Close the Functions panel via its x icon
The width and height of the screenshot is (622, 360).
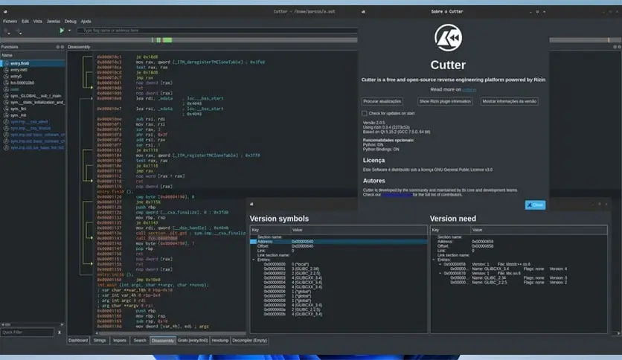pyautogui.click(x=62, y=47)
